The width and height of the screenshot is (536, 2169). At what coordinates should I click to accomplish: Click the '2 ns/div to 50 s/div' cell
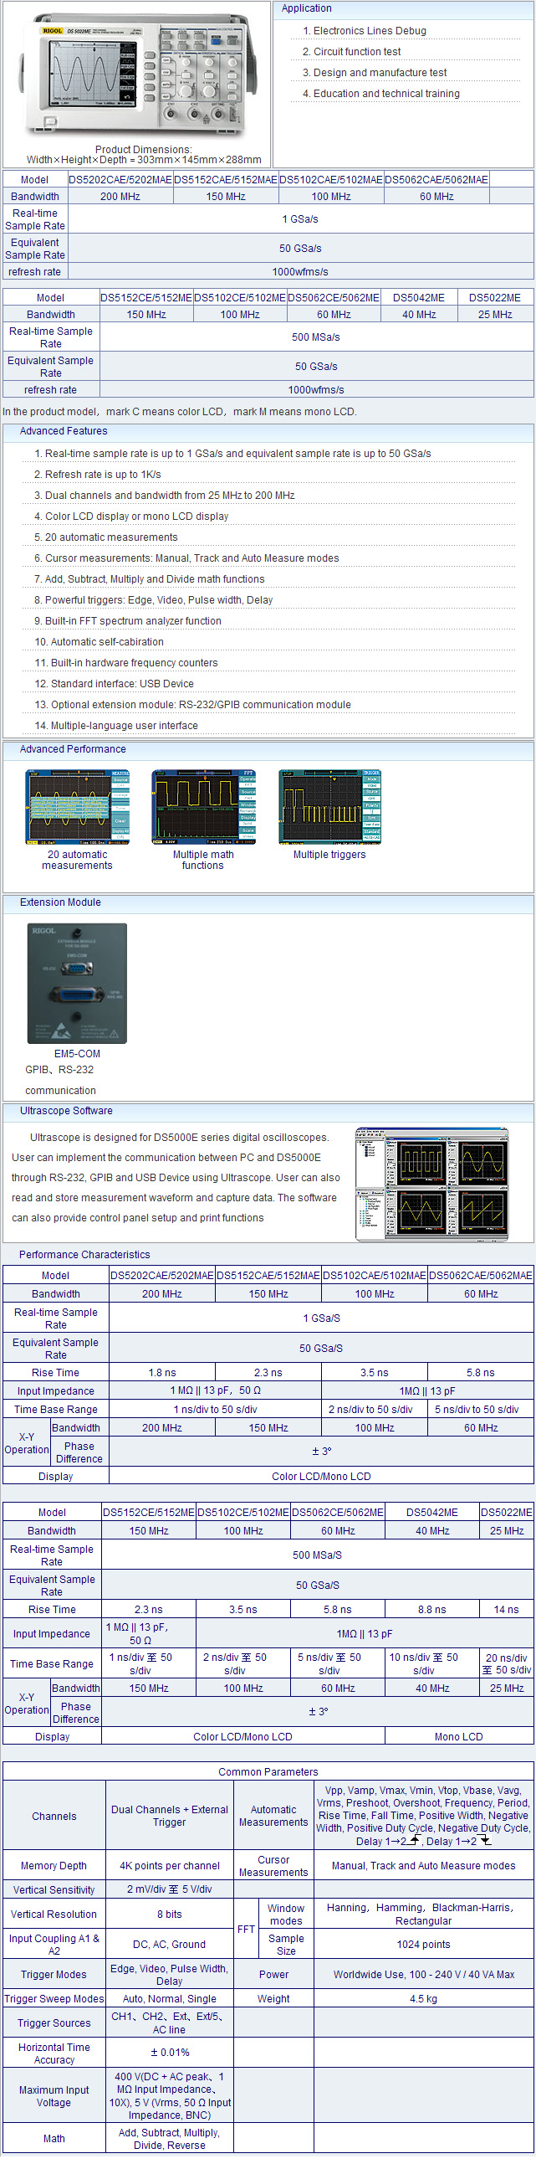[375, 1410]
